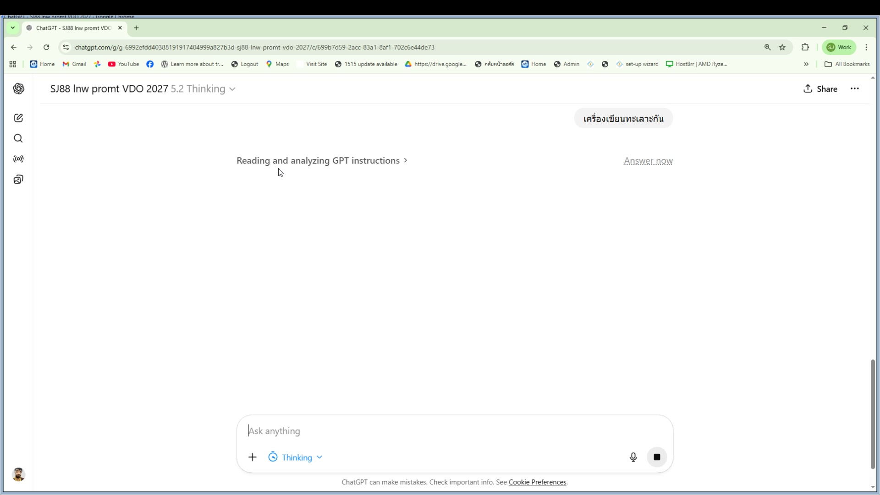
Task: Open the ChatGPT logo sidebar button
Action: tap(18, 89)
